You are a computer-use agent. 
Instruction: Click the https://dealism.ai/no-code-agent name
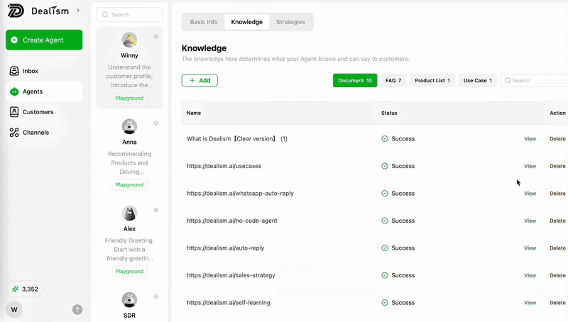tap(232, 221)
